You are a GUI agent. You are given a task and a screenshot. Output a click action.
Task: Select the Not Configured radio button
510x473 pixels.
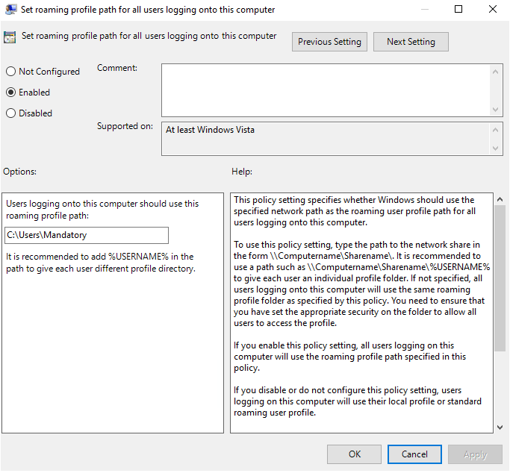[x=10, y=72]
